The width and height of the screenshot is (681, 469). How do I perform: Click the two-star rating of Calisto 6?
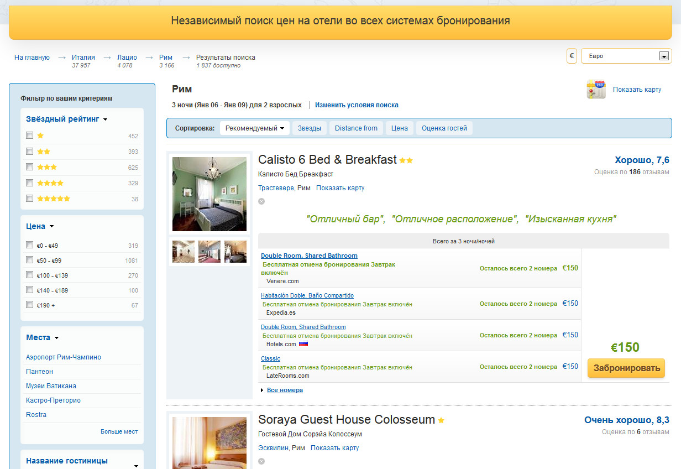click(x=406, y=160)
